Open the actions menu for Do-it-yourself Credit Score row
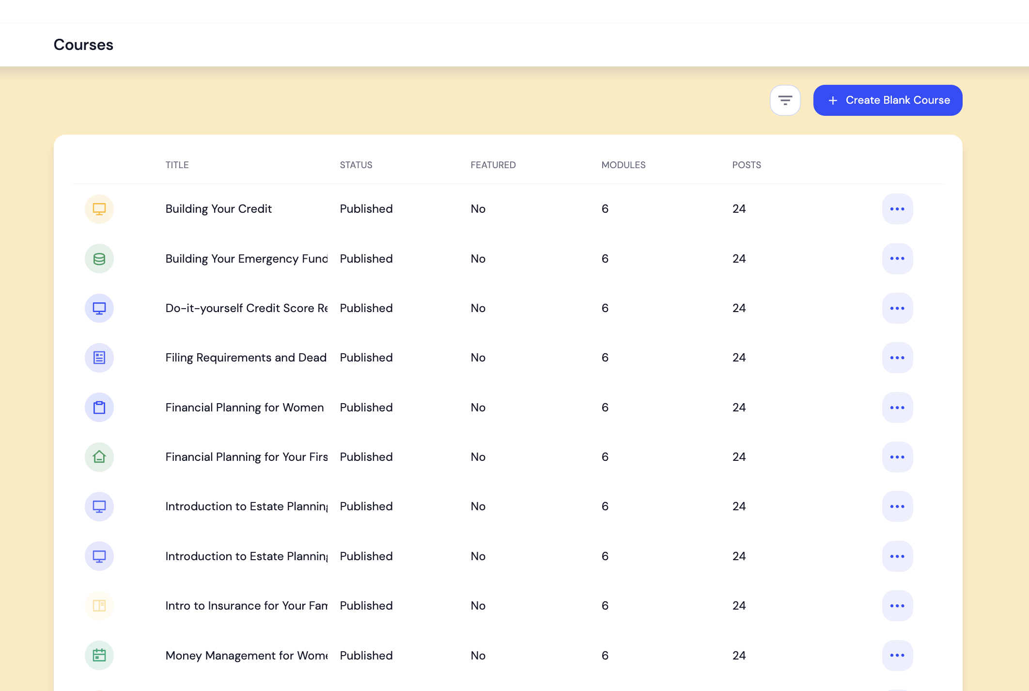 click(x=897, y=308)
